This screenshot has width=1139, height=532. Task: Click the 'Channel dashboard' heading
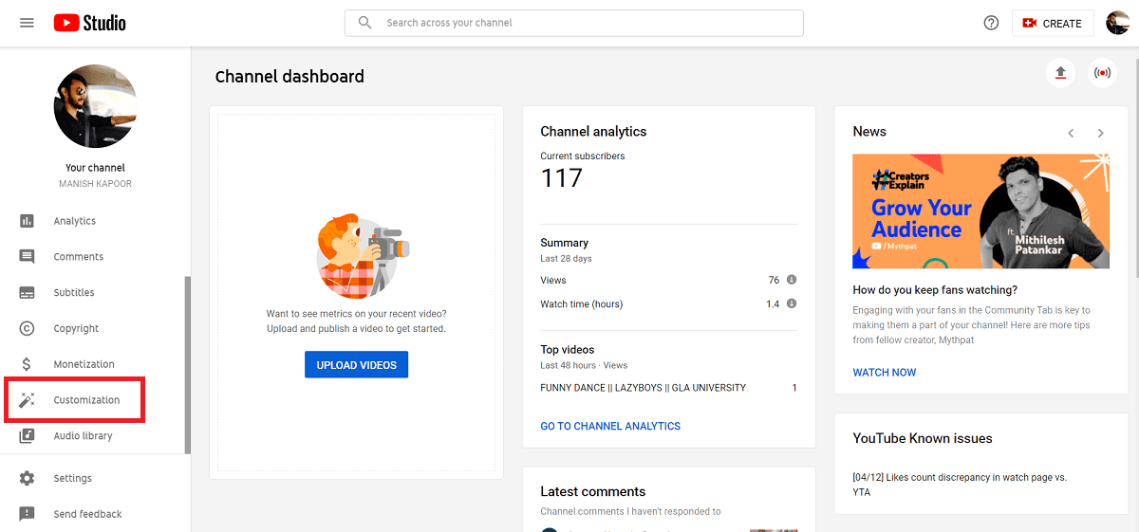pos(289,77)
